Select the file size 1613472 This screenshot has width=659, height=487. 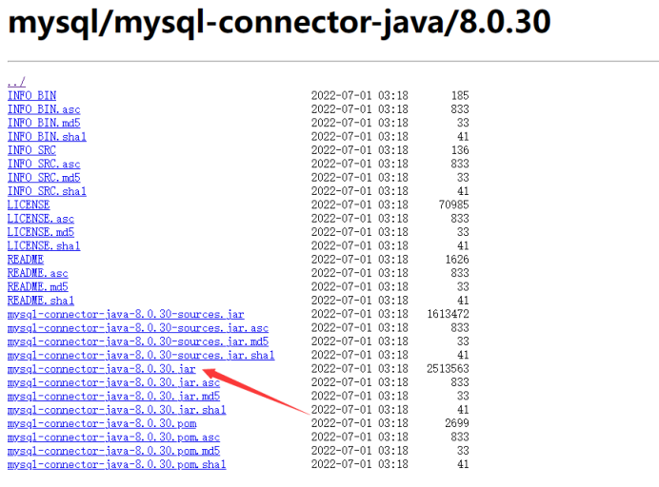pos(448,314)
